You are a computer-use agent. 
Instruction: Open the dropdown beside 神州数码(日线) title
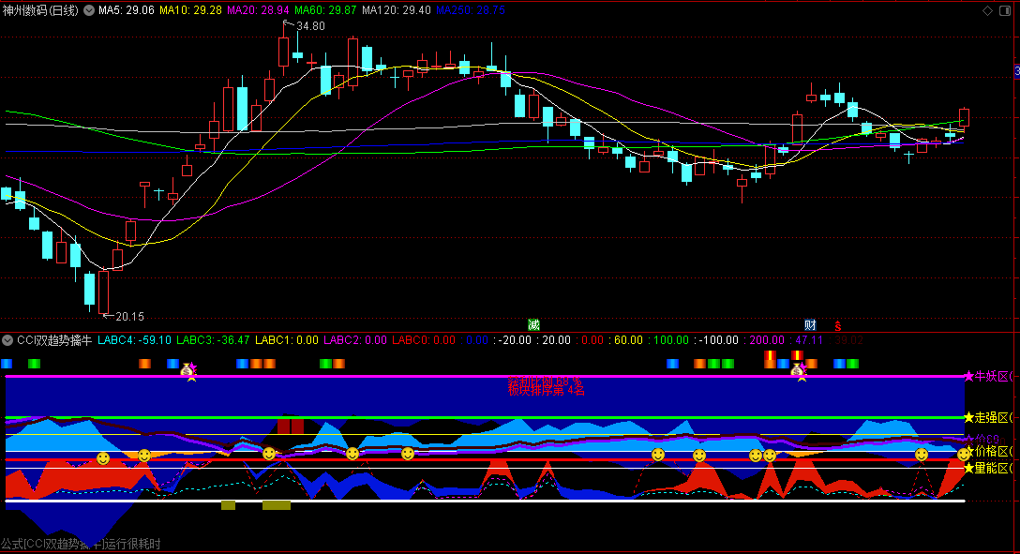click(x=89, y=10)
